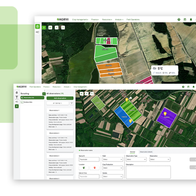The width and height of the screenshot is (196, 196).
Task: Click the yellow location pin on purple field
Action: coord(165,114)
